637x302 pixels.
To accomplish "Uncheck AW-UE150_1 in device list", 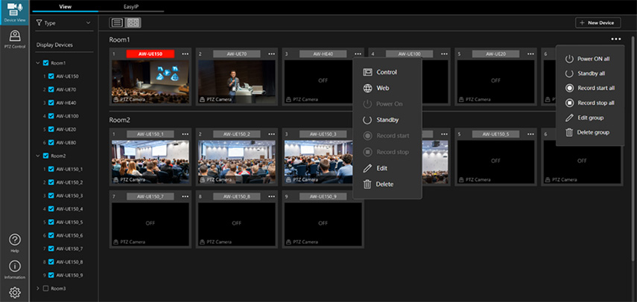I will [x=51, y=169].
